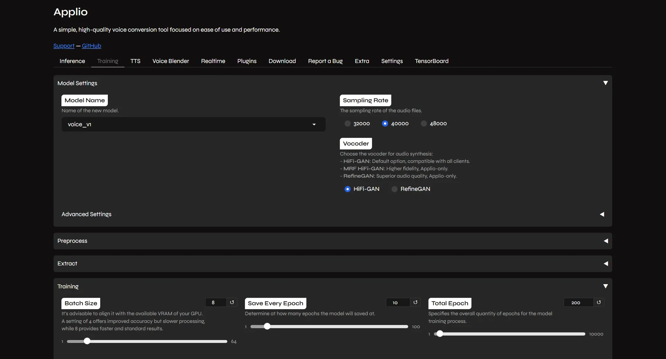
Task: Click the Applio title heading
Action: coord(70,12)
